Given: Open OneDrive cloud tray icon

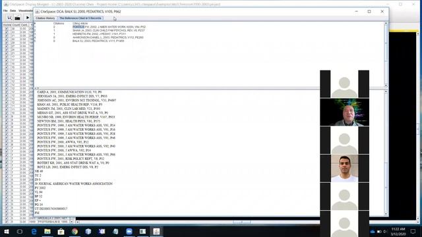Looking at the screenshot, I should click(373, 231).
